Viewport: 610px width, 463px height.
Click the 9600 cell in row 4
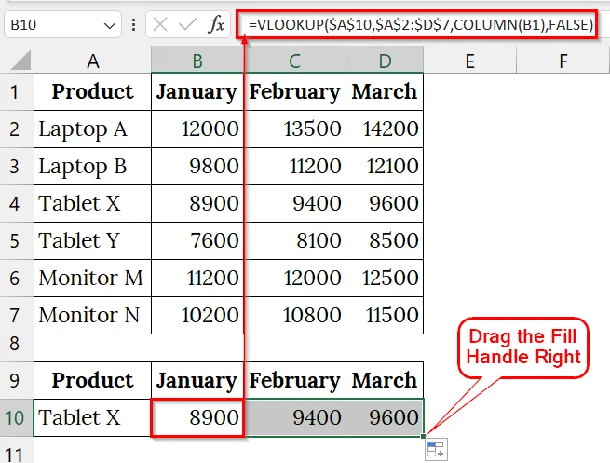tap(385, 203)
